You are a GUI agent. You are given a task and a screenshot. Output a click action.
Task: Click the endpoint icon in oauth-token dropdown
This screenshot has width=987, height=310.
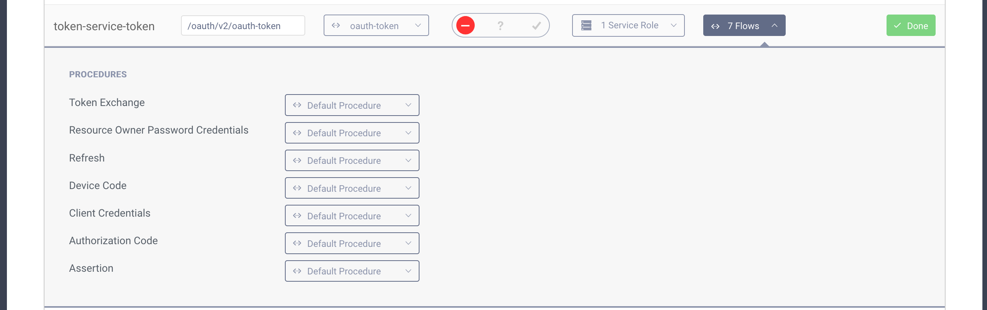(x=336, y=25)
